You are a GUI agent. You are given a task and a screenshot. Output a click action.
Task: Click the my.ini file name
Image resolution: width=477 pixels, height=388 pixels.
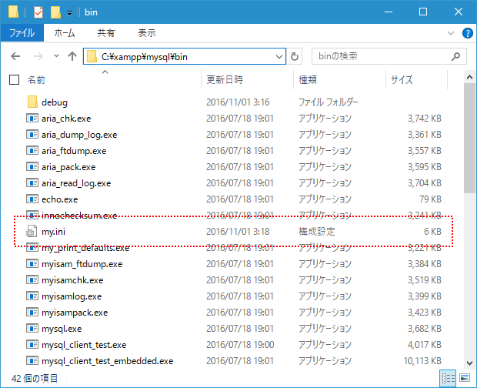53,232
